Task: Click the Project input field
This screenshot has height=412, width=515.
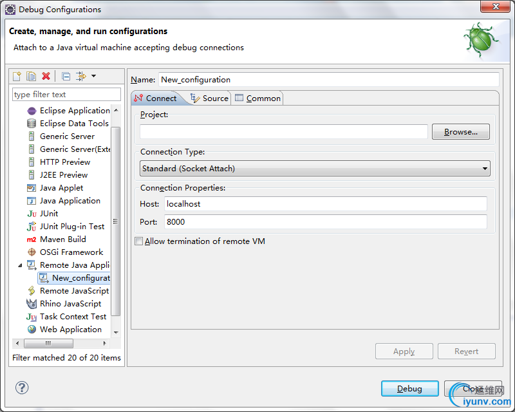Action: click(284, 132)
